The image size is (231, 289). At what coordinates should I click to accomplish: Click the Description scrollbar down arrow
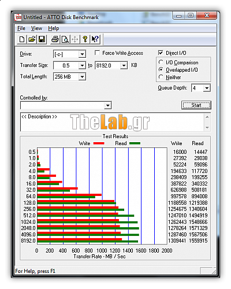207,127
